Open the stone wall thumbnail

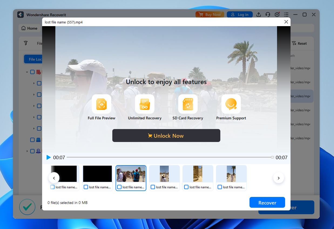[x=198, y=174]
